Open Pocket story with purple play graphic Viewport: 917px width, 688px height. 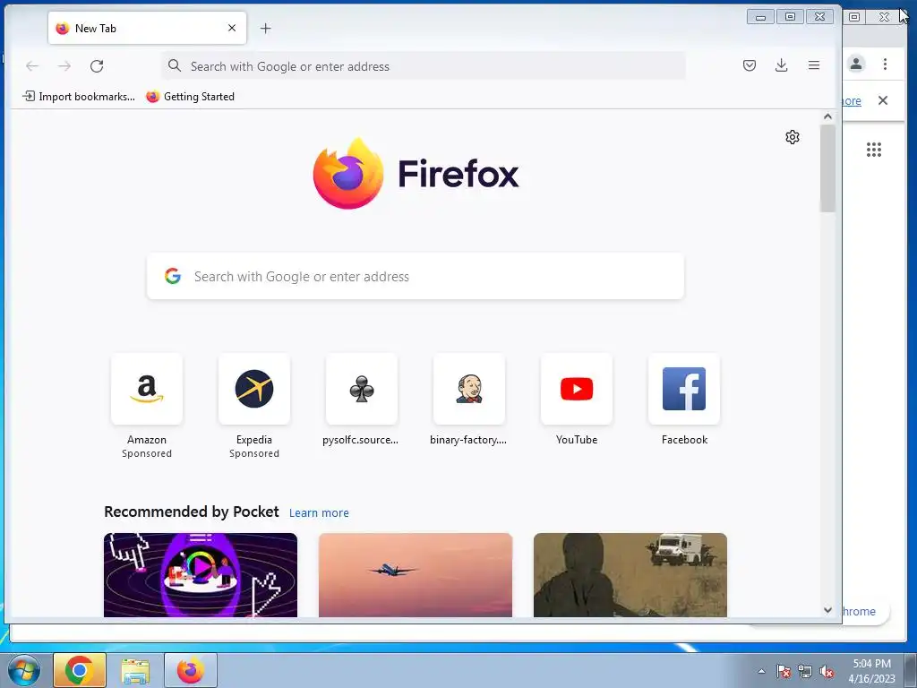point(201,574)
